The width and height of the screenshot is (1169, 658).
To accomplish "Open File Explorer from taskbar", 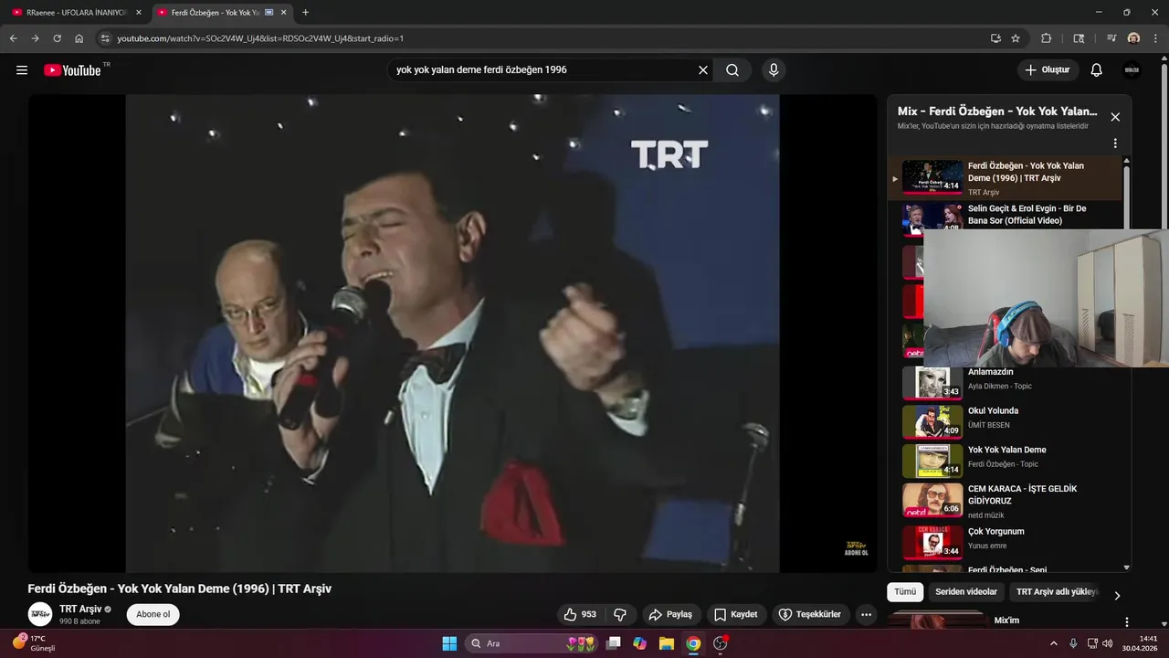I will point(666,643).
